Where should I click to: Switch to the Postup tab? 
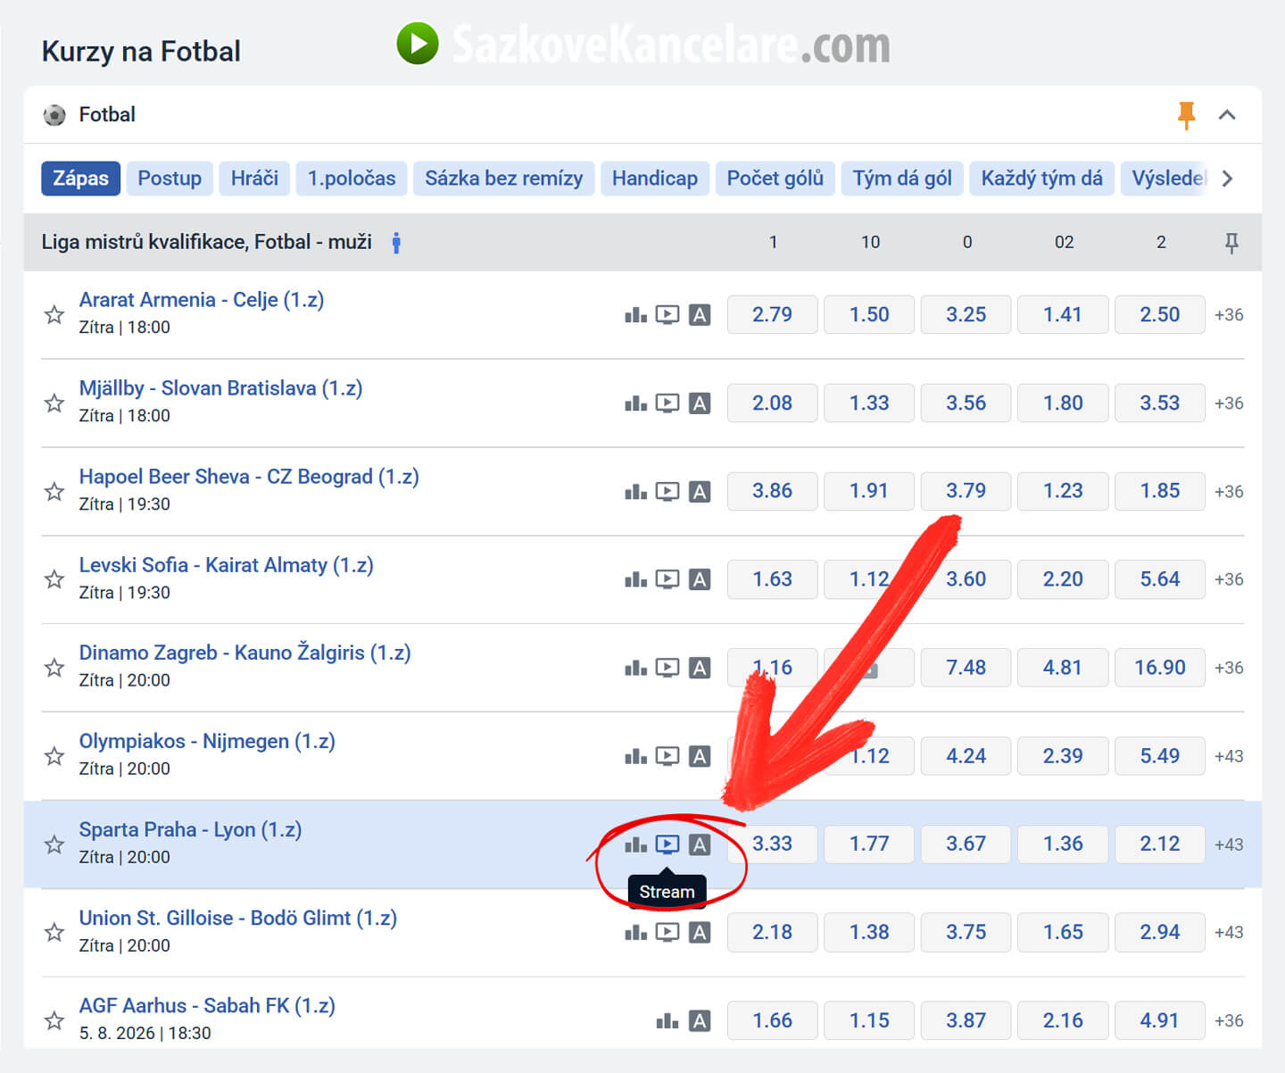(x=170, y=179)
